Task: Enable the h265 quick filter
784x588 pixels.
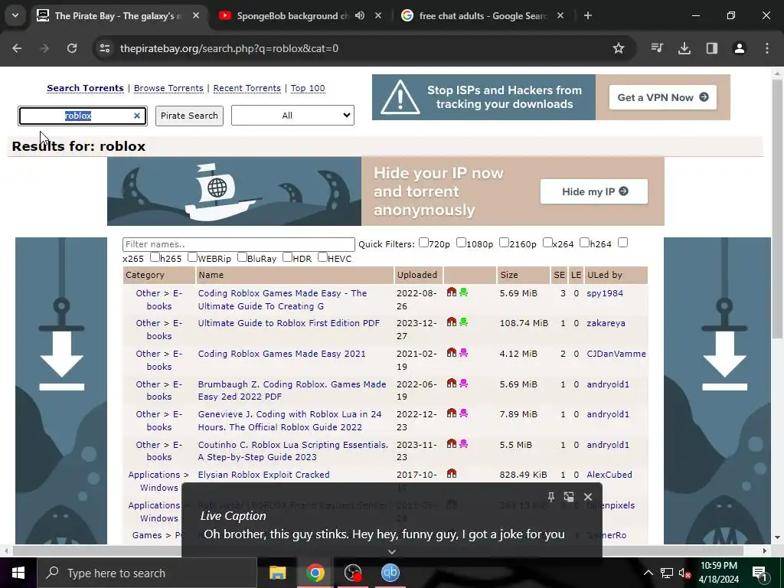Action: (155, 257)
